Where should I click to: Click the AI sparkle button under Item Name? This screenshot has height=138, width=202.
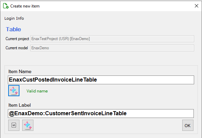14,91
